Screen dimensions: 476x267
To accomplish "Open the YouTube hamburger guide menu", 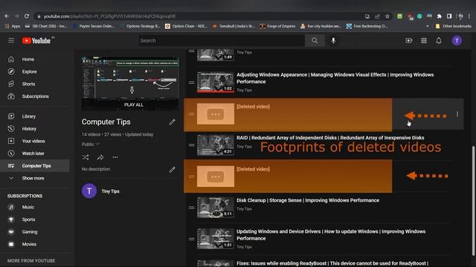I will pyautogui.click(x=11, y=41).
